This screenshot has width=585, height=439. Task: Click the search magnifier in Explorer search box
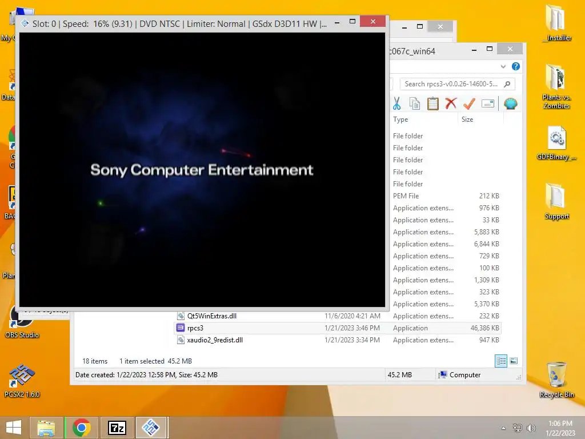507,84
